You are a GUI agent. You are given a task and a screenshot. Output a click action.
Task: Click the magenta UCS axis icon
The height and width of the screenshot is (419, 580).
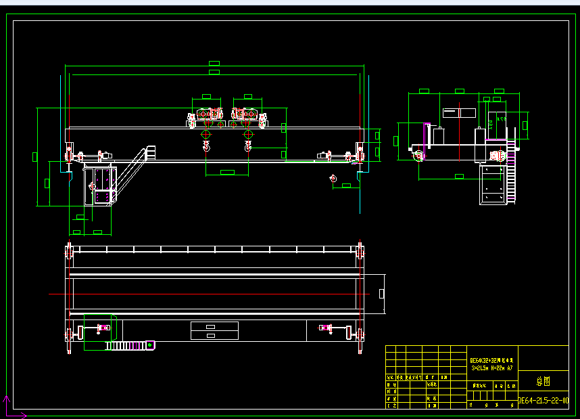click(x=14, y=407)
